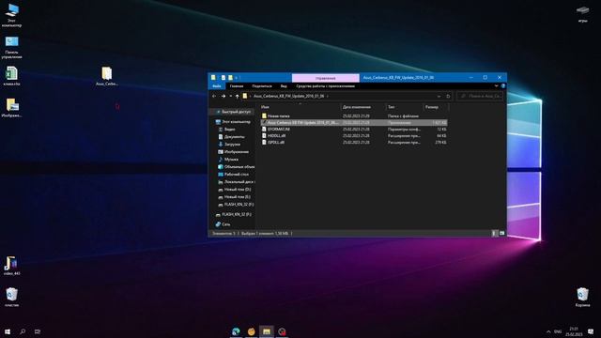Screen dimensions: 601x338
Task: Open Изображения in navigation pane
Action: (x=234, y=152)
